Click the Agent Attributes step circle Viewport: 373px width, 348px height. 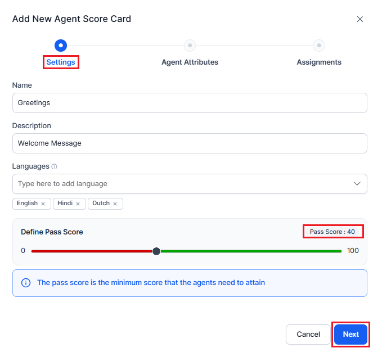pyautogui.click(x=190, y=45)
